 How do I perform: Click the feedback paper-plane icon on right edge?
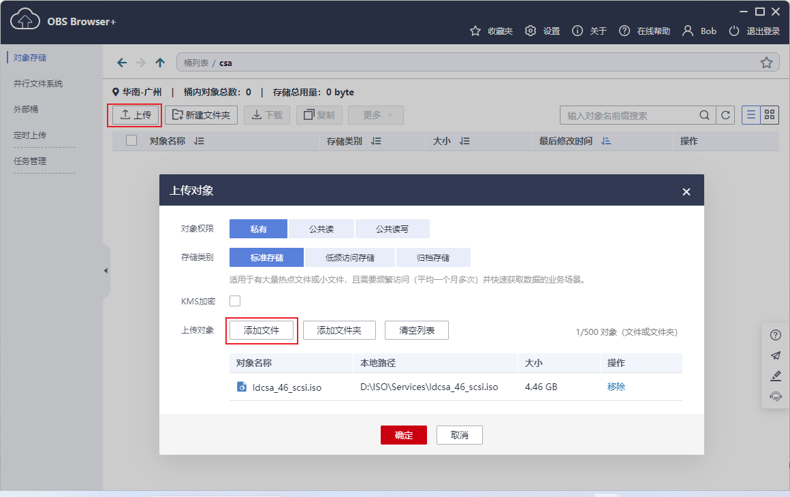pos(775,355)
